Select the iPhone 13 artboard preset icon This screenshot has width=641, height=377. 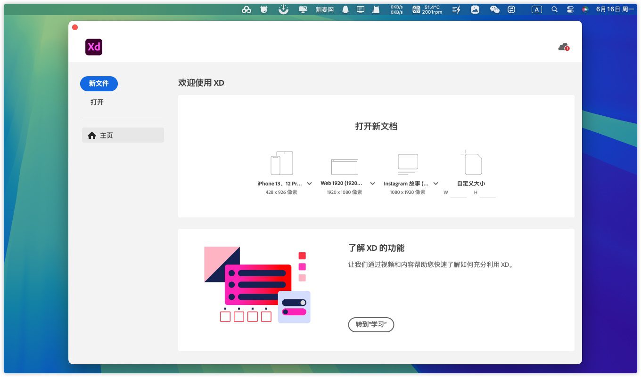coord(281,163)
